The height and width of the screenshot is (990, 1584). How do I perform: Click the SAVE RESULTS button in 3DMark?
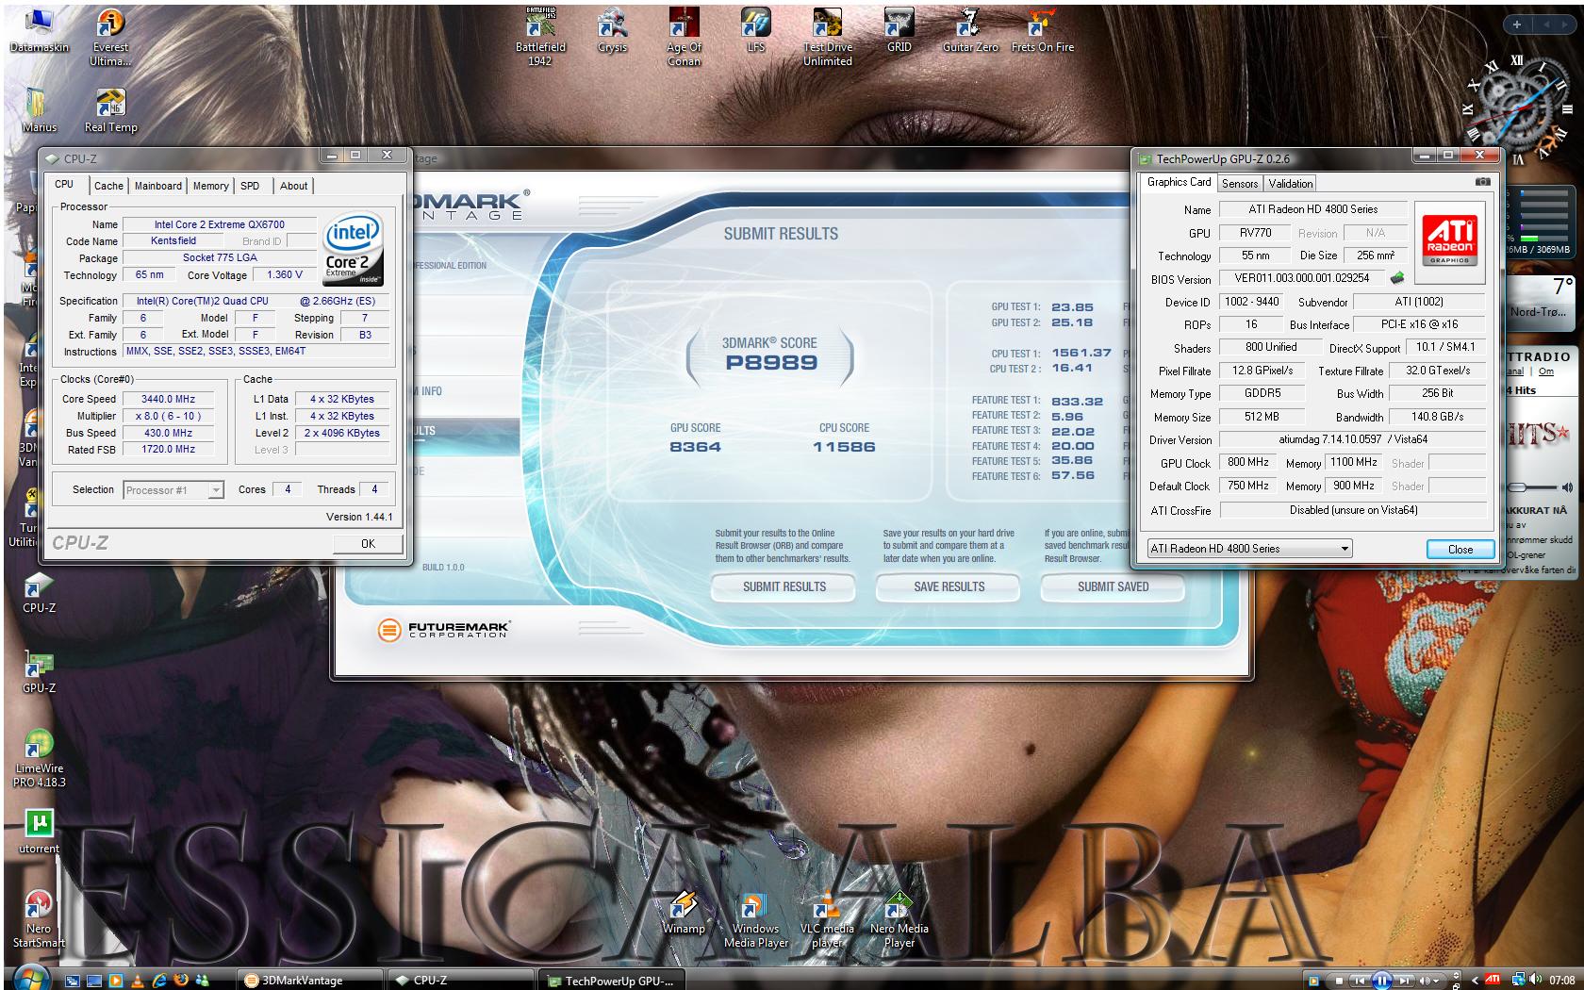[949, 586]
